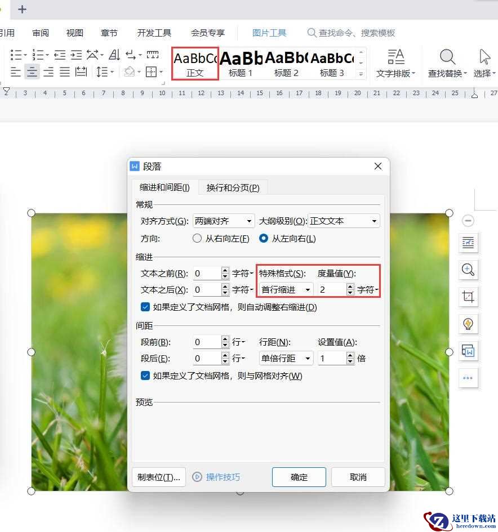Viewport: 498px width, 532px height.
Task: Click the sort icon
Action: tap(114, 55)
